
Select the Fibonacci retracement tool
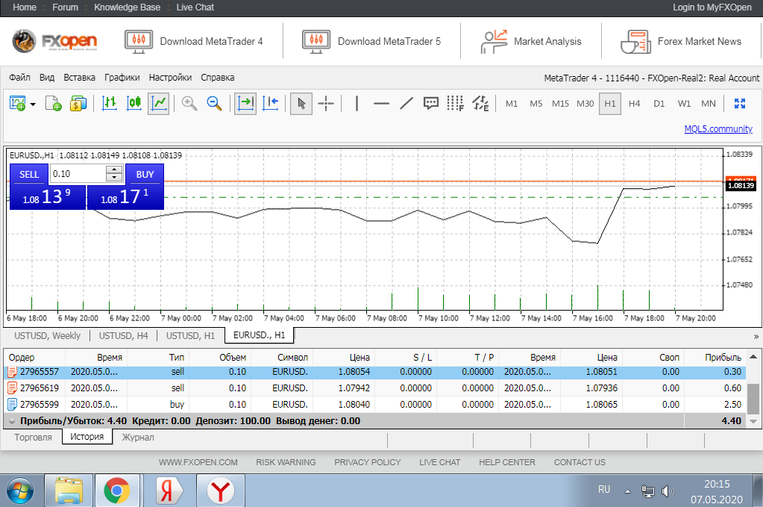click(x=456, y=103)
